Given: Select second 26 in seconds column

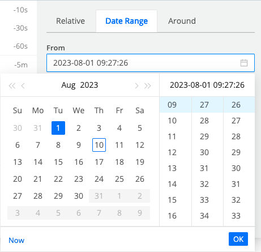Looking at the screenshot, I should pyautogui.click(x=239, y=105).
